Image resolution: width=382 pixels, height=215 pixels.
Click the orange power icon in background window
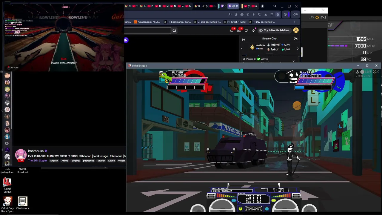317,18
